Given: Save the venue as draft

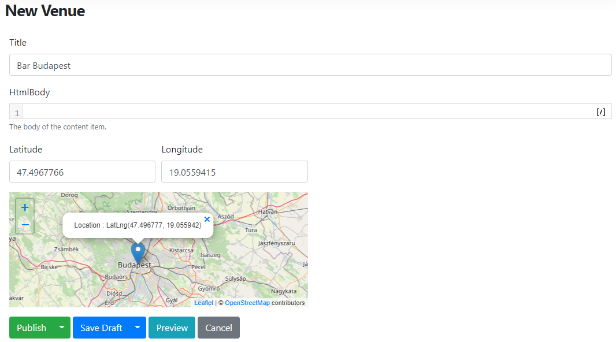Looking at the screenshot, I should tap(101, 328).
